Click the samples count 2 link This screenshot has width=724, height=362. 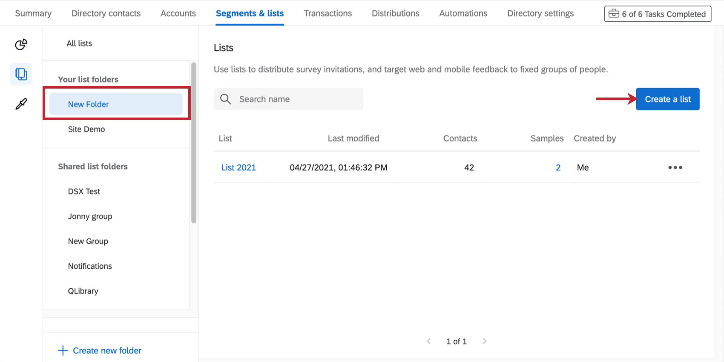tap(558, 167)
